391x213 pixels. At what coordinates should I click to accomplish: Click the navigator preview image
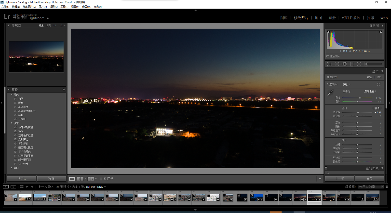pyautogui.click(x=36, y=57)
